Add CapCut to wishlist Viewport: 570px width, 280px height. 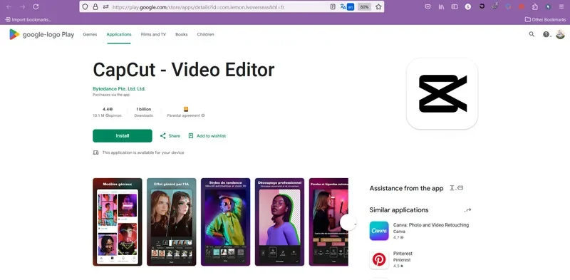[207, 135]
